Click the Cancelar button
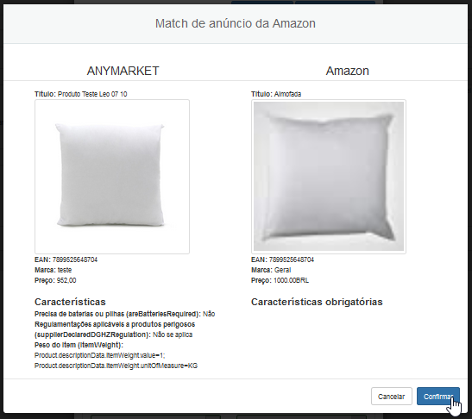 (392, 396)
